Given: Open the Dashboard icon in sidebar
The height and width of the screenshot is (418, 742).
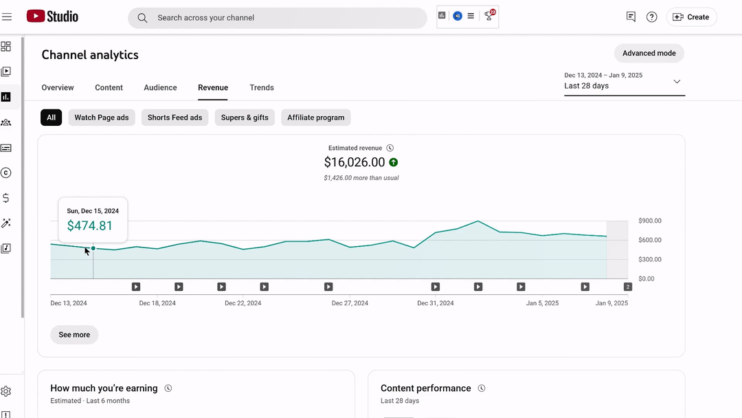Looking at the screenshot, I should click(5, 46).
